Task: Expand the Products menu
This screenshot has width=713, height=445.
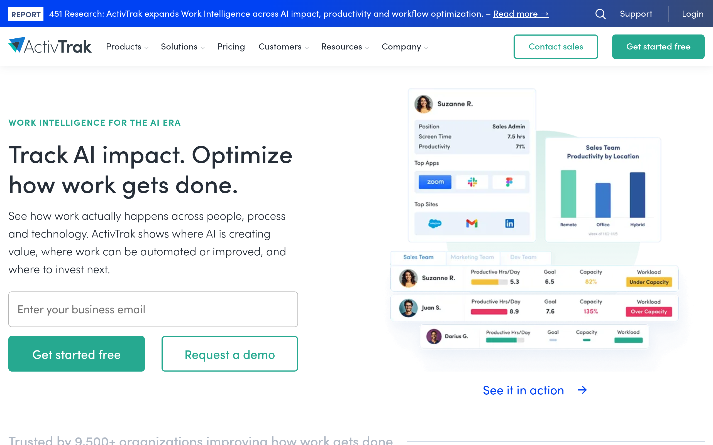Action: click(x=127, y=47)
